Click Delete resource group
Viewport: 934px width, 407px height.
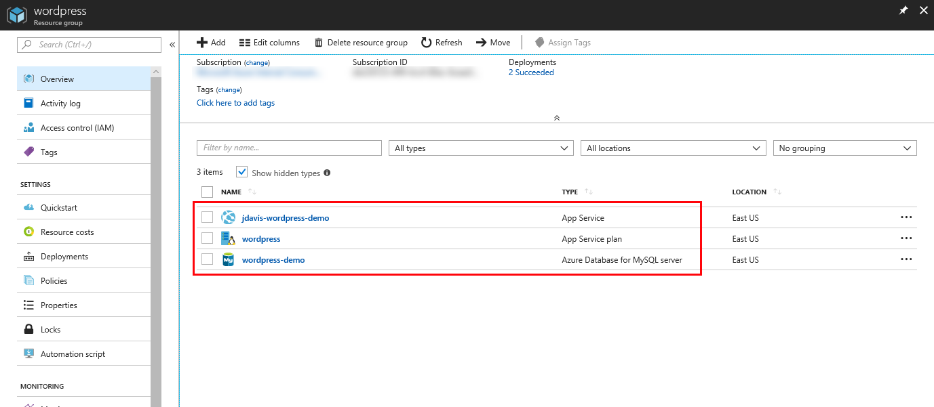click(x=361, y=43)
